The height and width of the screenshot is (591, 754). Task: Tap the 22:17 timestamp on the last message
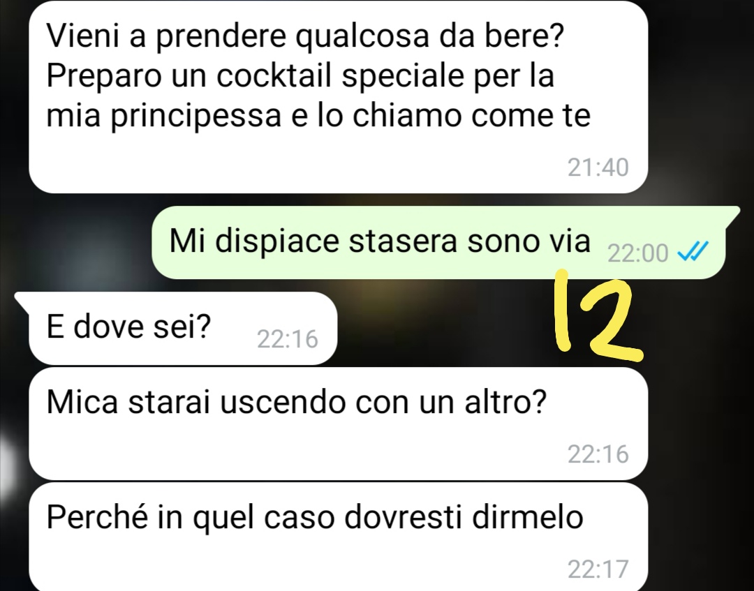click(598, 569)
